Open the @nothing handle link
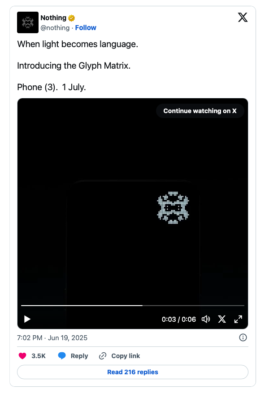This screenshot has height=394, width=265. [55, 28]
